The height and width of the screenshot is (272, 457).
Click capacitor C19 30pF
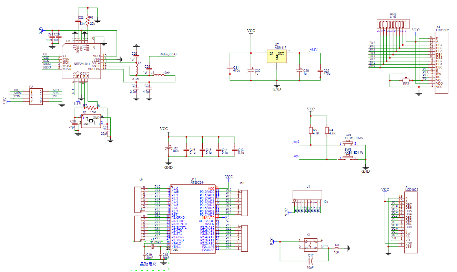(x=144, y=254)
